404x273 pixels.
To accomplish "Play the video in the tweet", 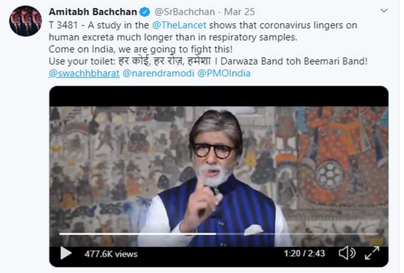I will click(x=66, y=253).
